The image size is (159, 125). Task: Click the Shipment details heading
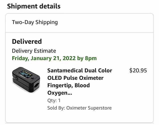tap(34, 6)
